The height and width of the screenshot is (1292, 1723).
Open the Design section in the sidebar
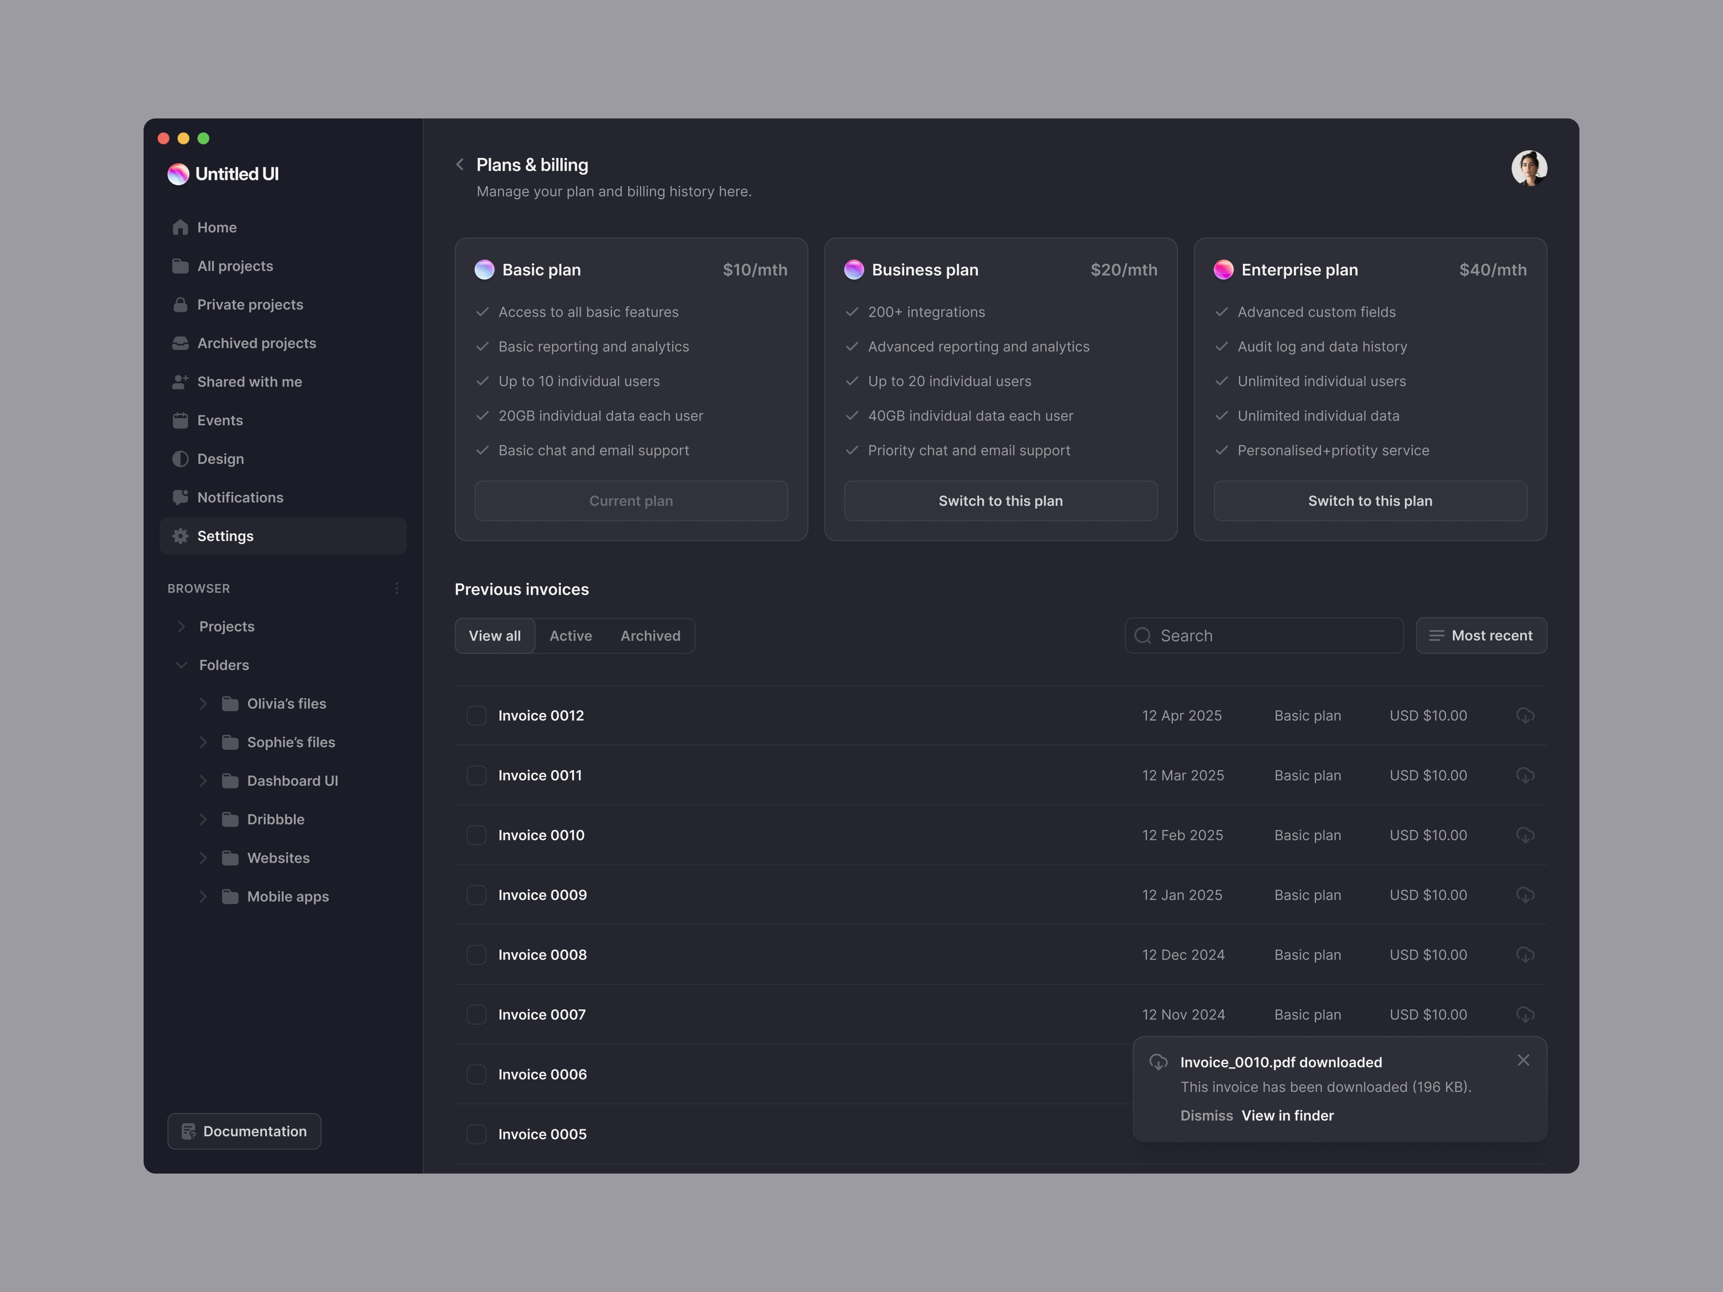pyautogui.click(x=220, y=458)
